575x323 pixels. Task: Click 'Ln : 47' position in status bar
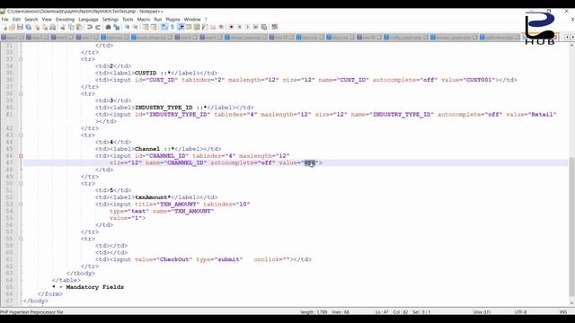382,312
